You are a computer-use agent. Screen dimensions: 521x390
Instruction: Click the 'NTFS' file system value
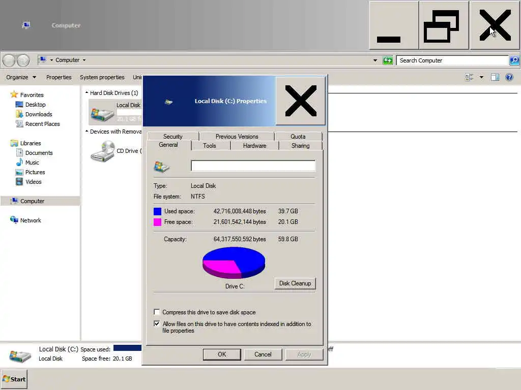(x=198, y=197)
